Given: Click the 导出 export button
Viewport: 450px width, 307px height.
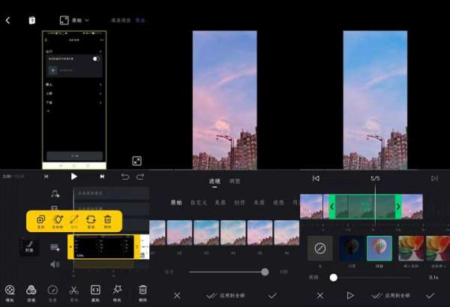Looking at the screenshot, I should click(140, 20).
